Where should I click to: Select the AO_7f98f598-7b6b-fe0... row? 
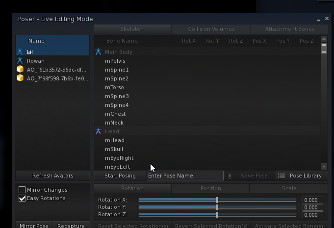[52, 78]
